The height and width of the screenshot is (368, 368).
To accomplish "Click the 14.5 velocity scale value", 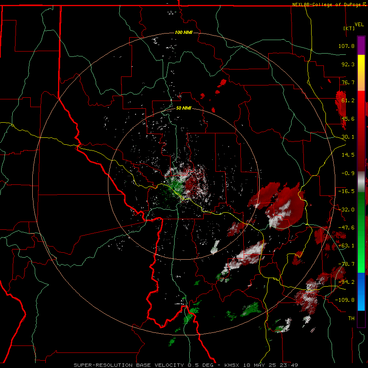I will (x=348, y=155).
